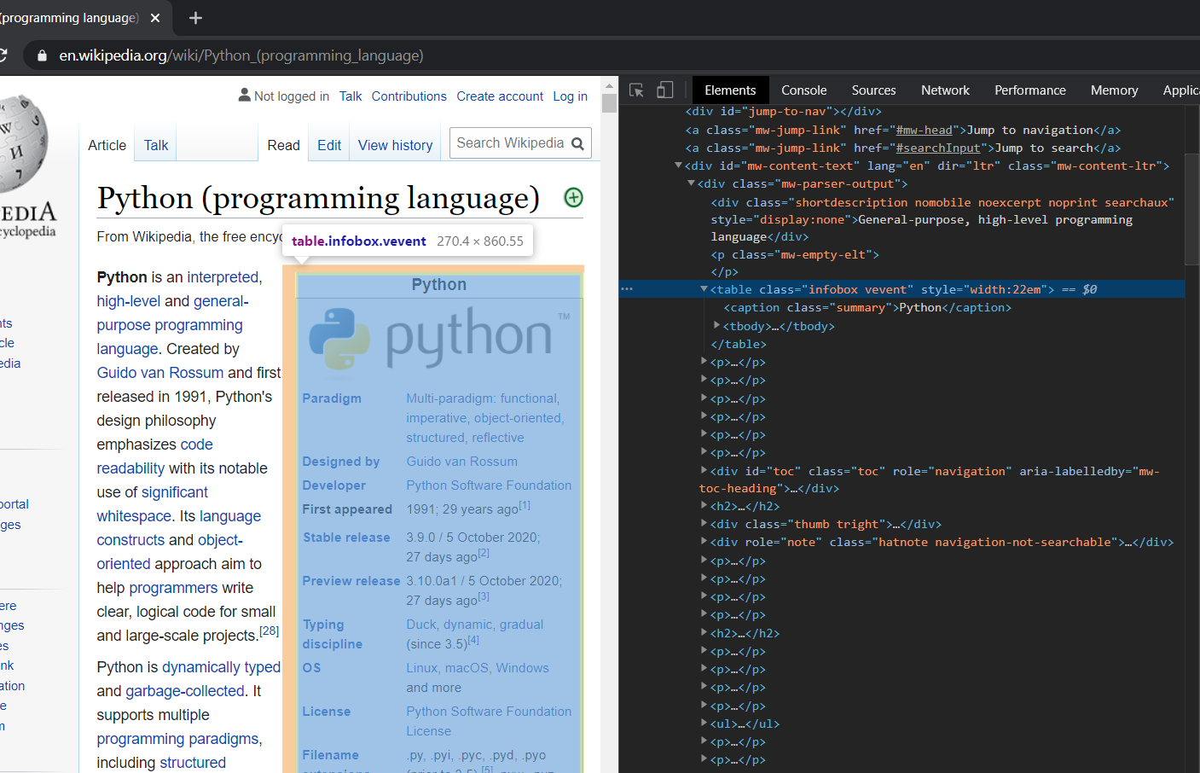Open the View history page tab
Viewport: 1200px width, 773px height.
pyautogui.click(x=395, y=146)
